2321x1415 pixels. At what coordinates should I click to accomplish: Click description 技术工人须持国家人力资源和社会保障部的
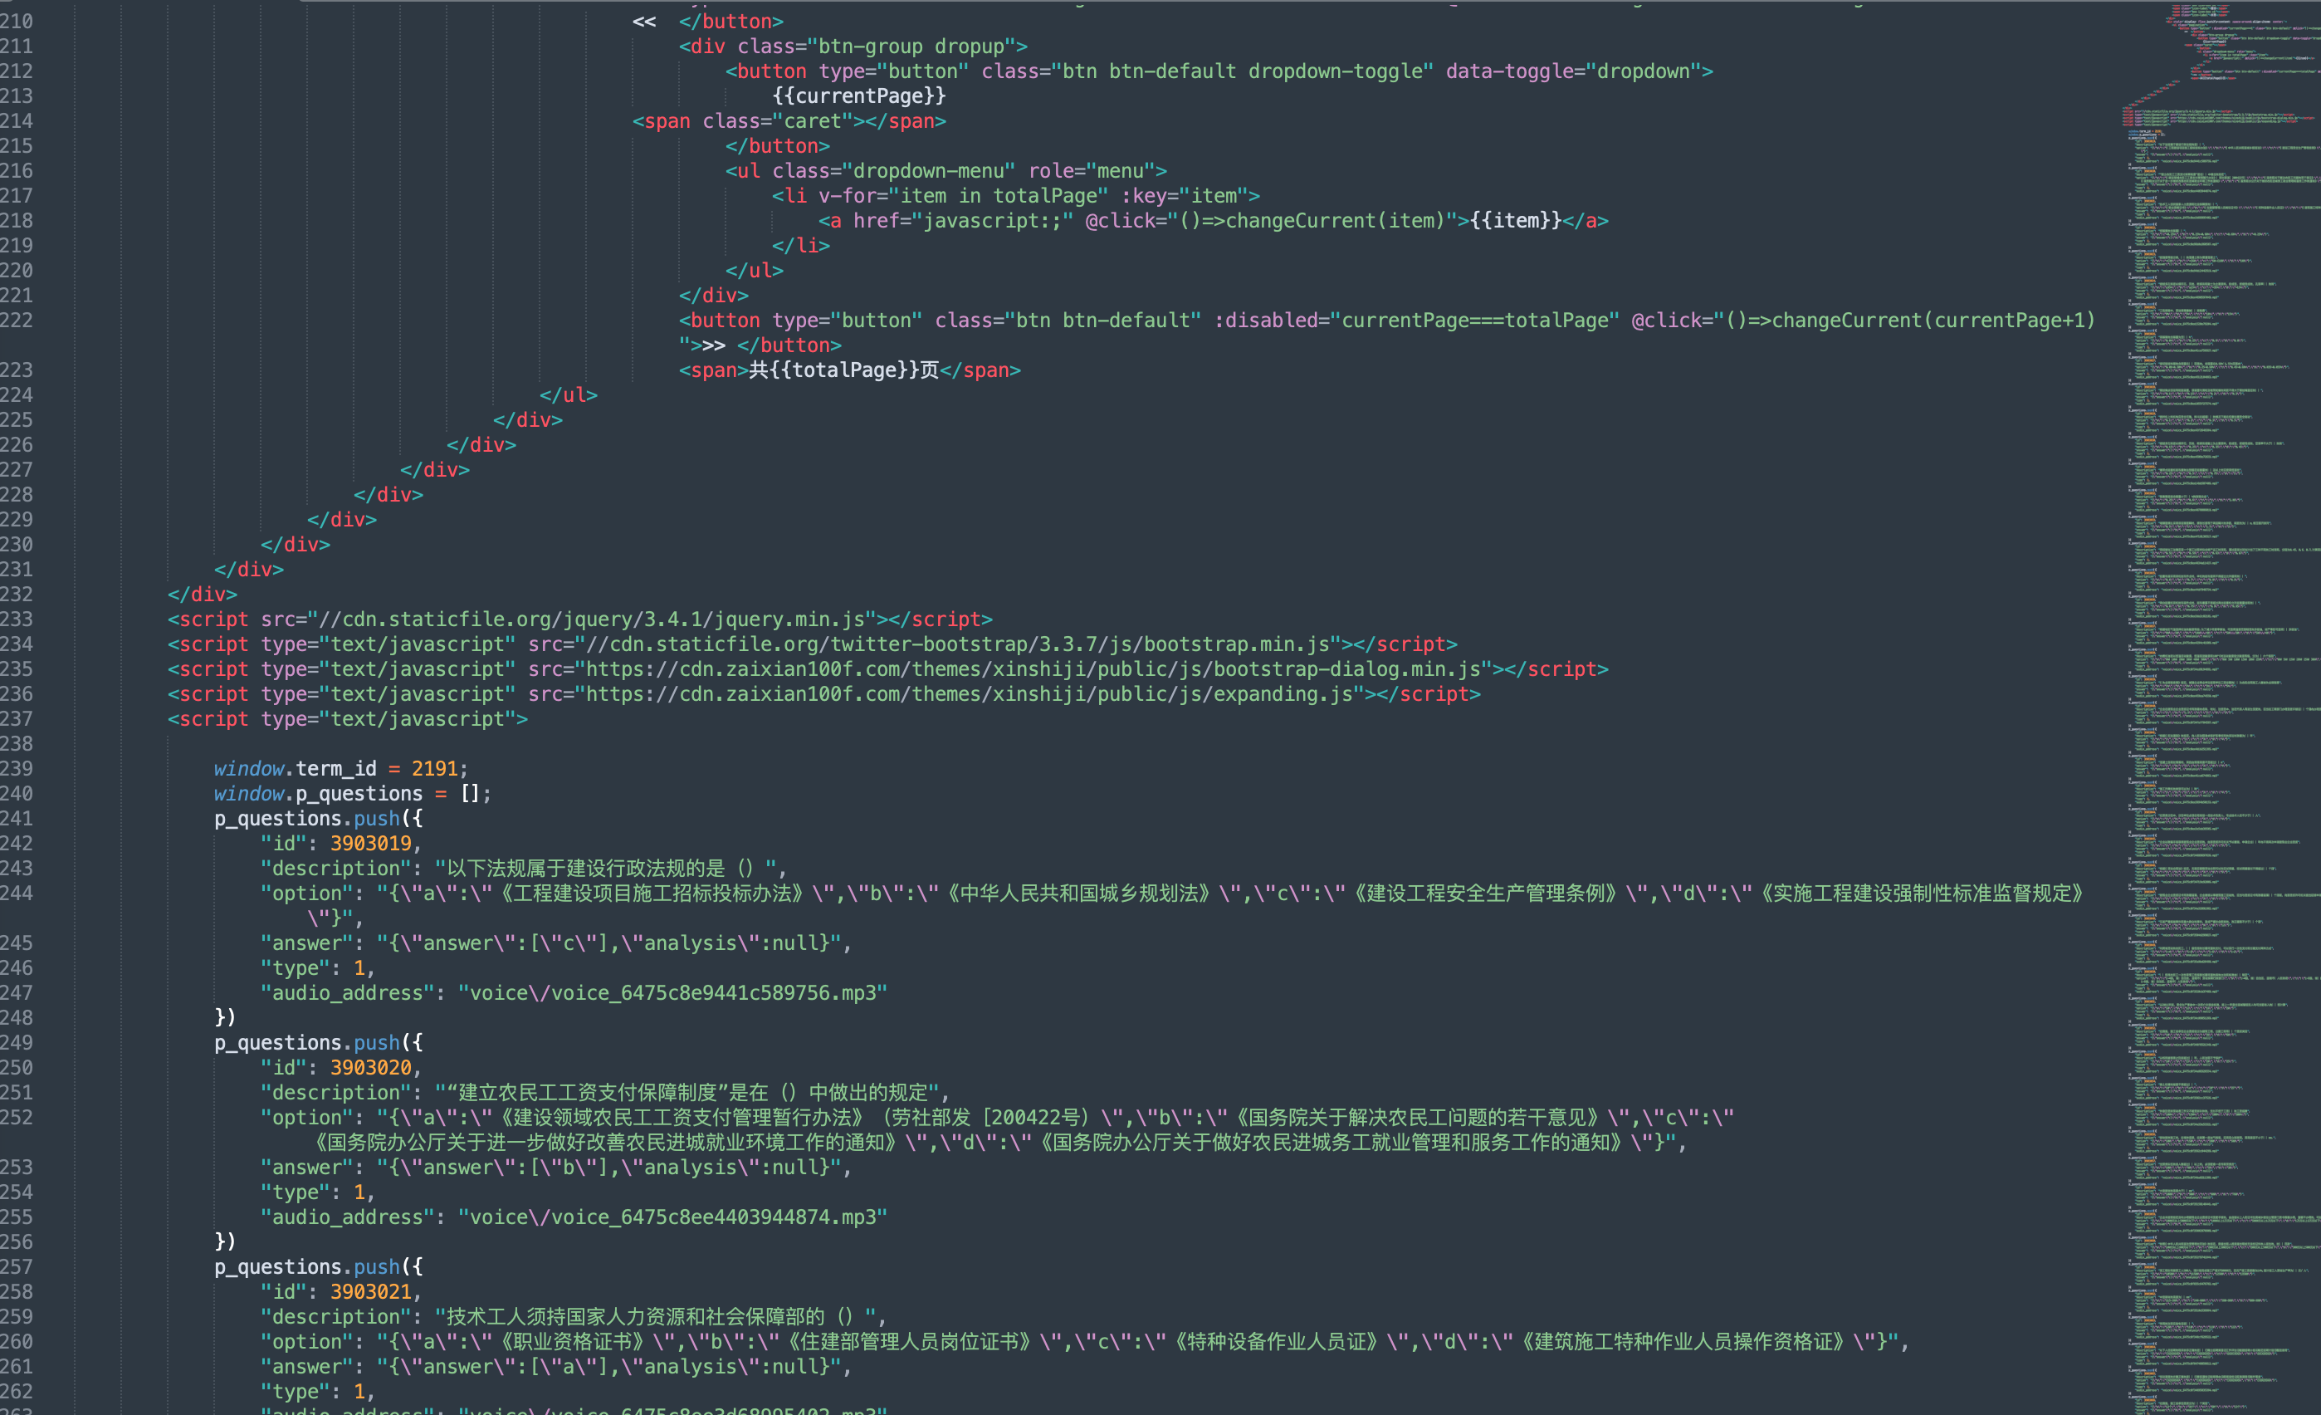(634, 1317)
